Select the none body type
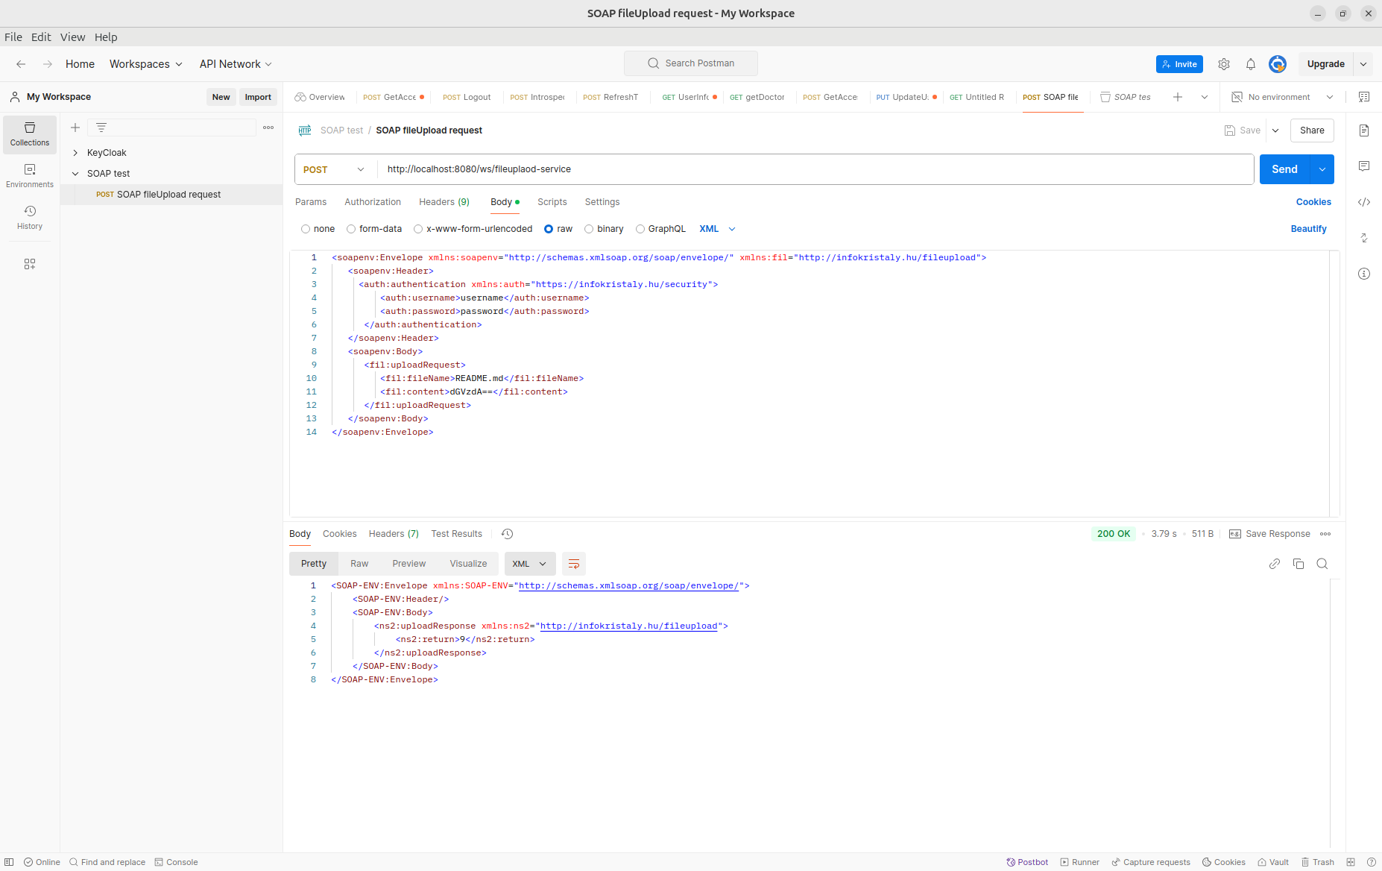This screenshot has height=871, width=1382. pos(306,229)
